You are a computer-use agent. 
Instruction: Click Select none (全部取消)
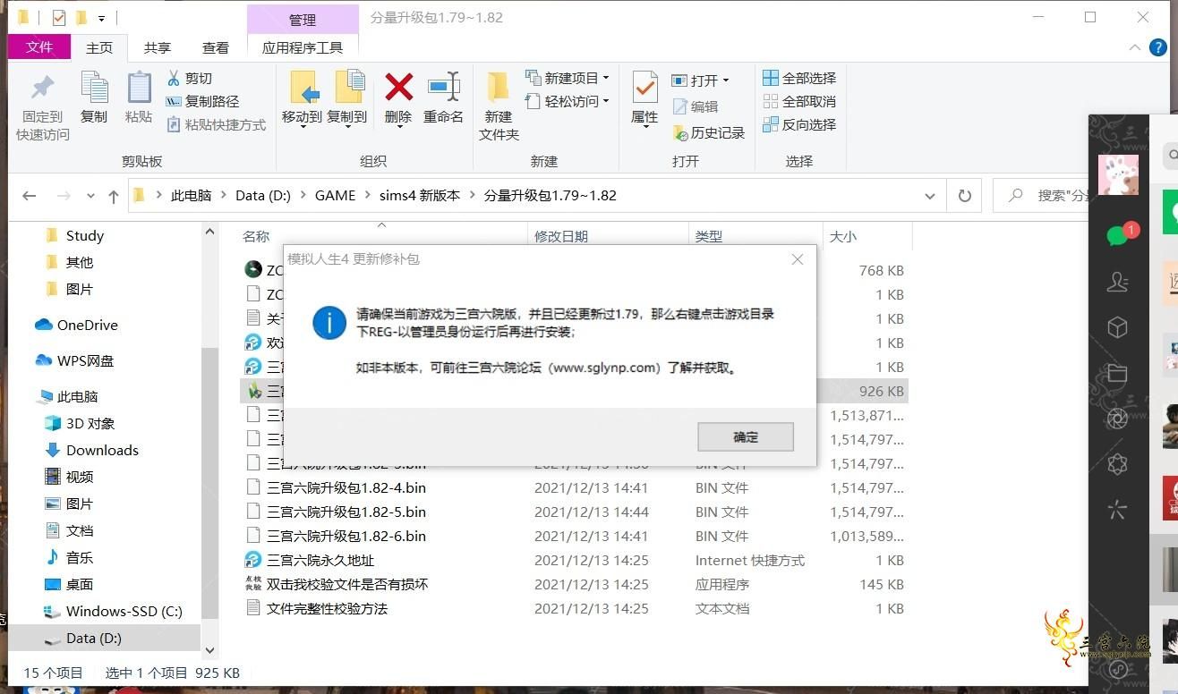(x=799, y=102)
